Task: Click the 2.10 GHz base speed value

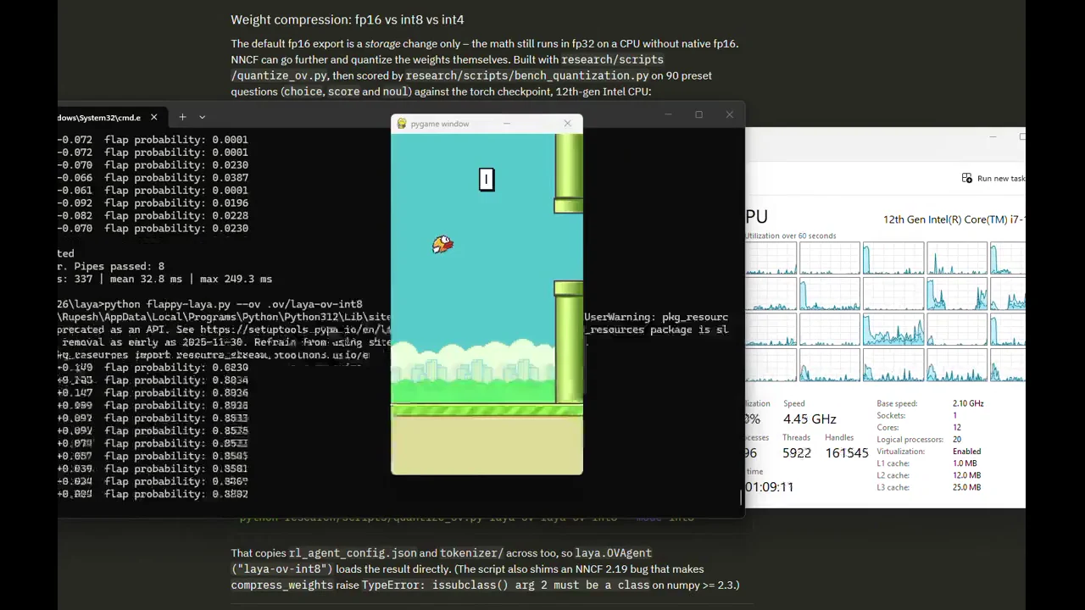Action: (x=968, y=403)
